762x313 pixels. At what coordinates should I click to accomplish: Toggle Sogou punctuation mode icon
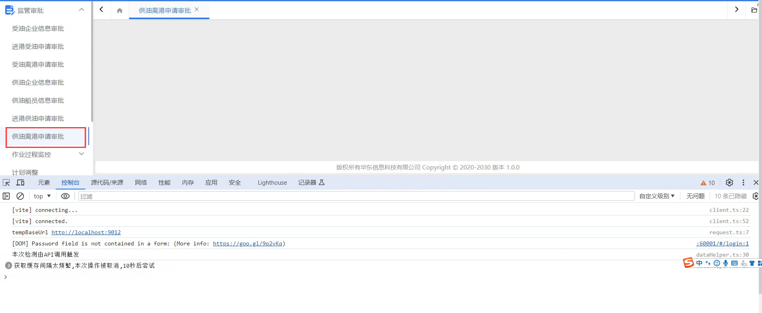pos(708,263)
